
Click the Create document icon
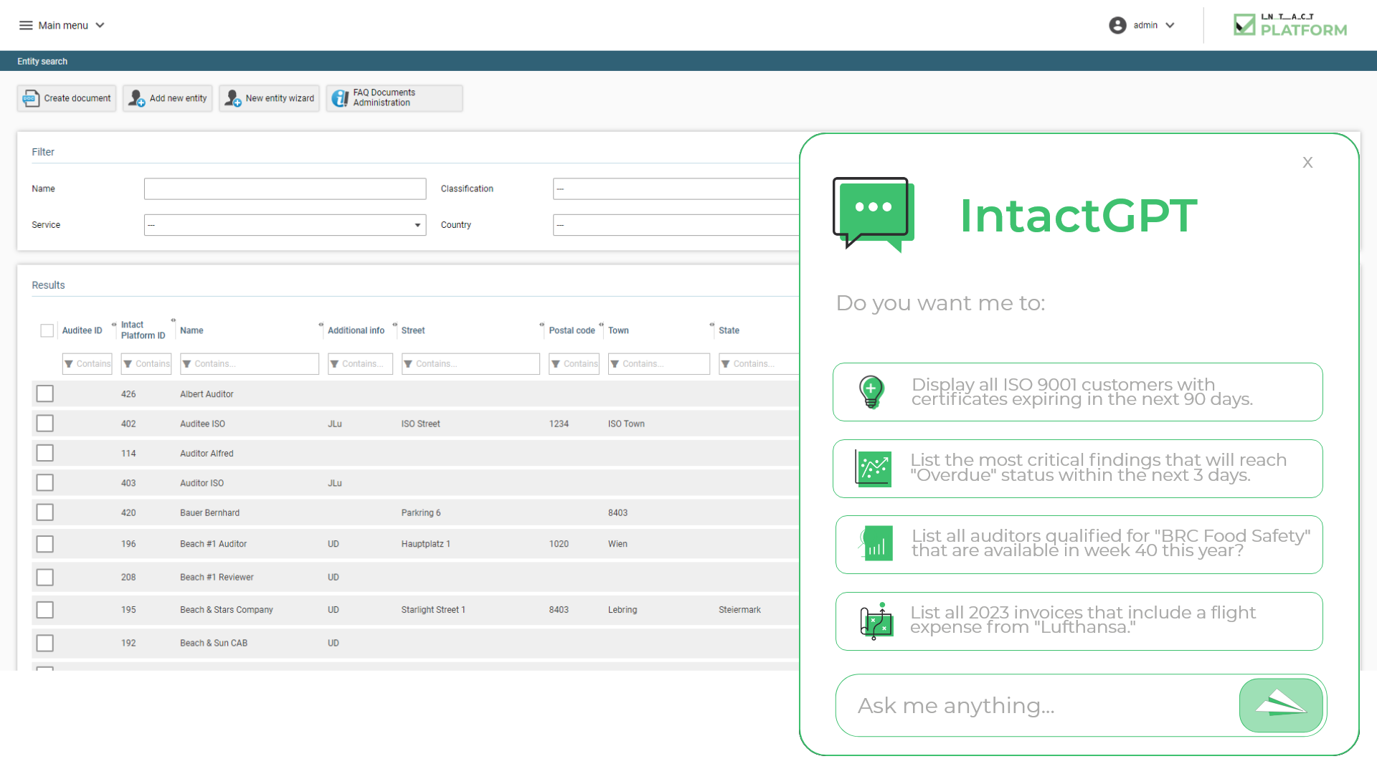(x=32, y=98)
